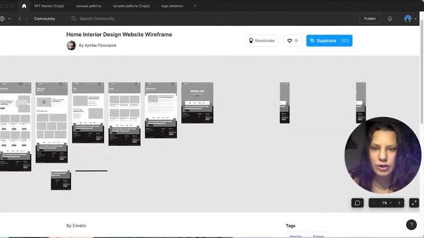Go forward with the right arrow
The image size is (424, 238).
click(26, 19)
